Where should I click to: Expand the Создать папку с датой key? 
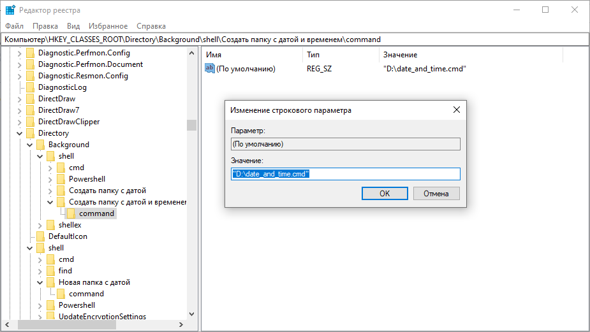point(50,191)
